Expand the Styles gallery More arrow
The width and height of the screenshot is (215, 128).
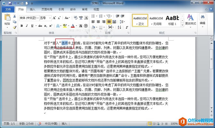click(x=182, y=25)
